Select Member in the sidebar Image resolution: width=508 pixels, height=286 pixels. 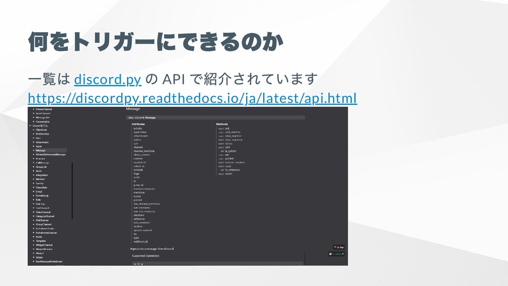41,179
